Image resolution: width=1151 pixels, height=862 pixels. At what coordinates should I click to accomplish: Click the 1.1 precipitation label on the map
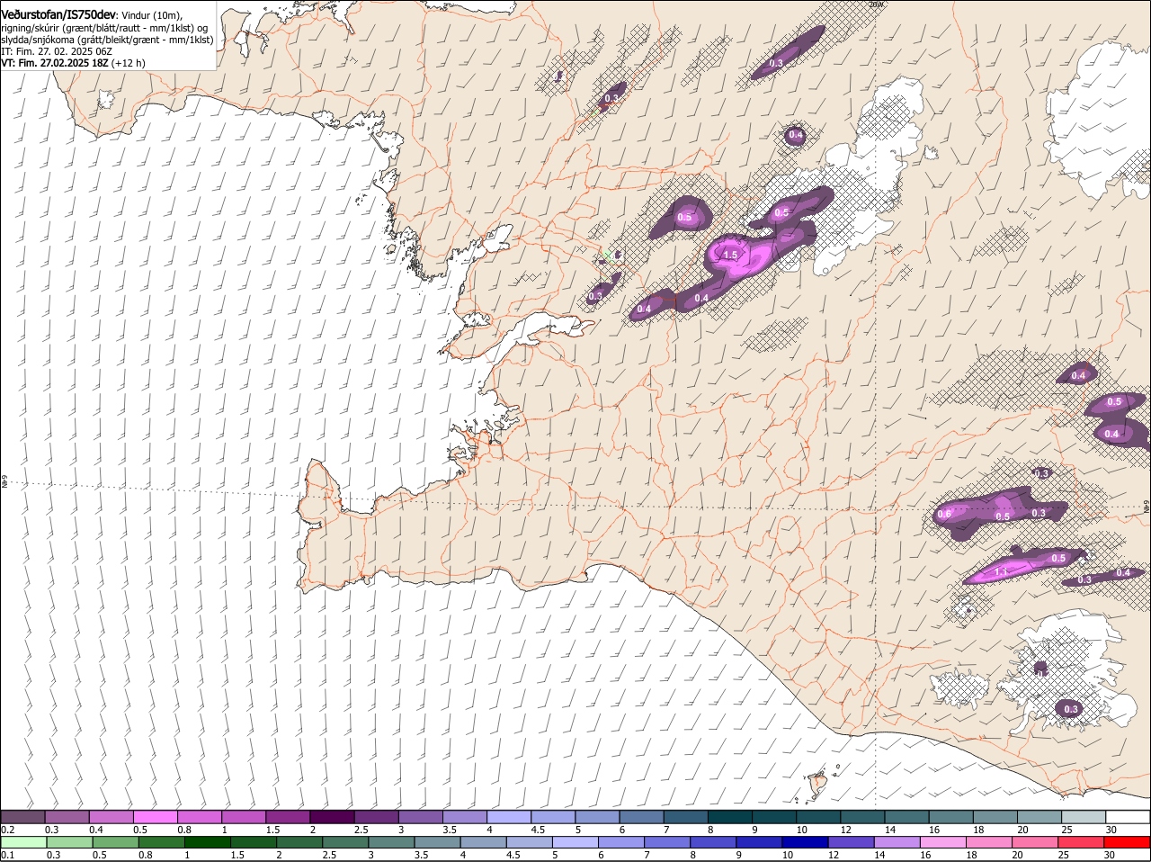pyautogui.click(x=1001, y=572)
